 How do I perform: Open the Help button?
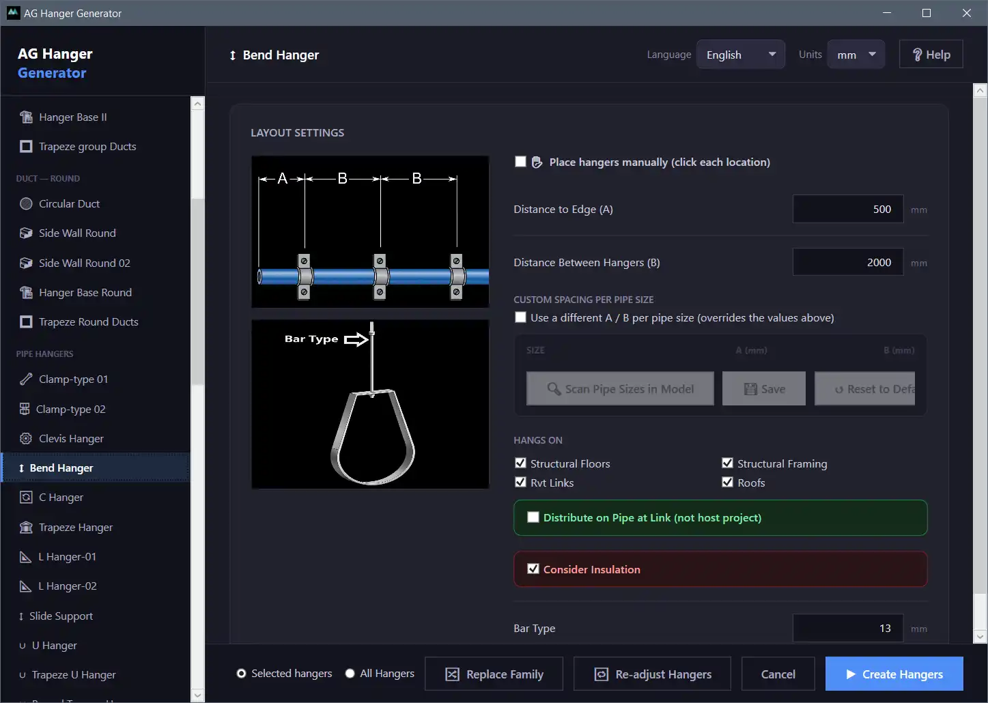pyautogui.click(x=931, y=55)
